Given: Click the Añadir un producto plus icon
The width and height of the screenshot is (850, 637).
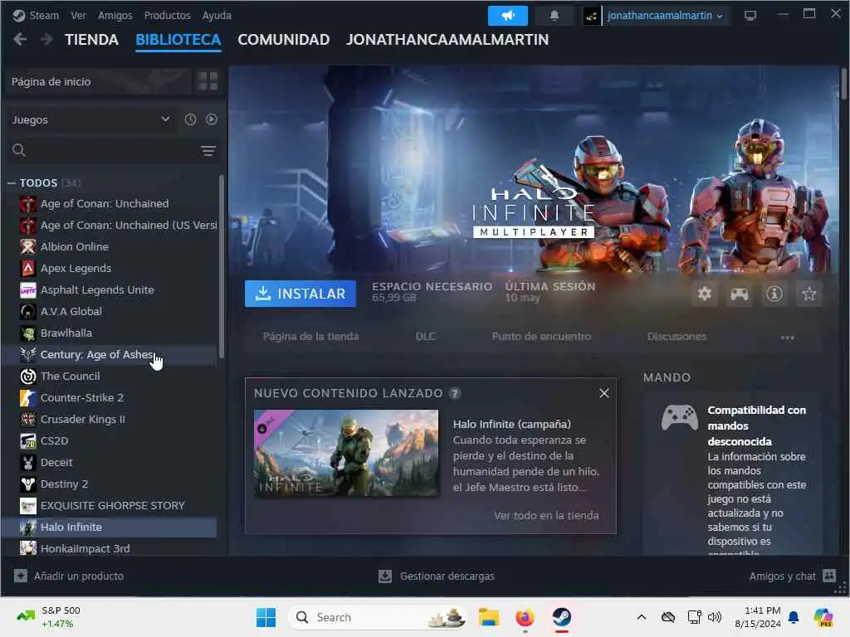Looking at the screenshot, I should click(x=21, y=576).
